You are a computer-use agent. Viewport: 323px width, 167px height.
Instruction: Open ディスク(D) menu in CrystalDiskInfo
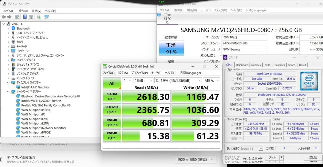(x=220, y=10)
